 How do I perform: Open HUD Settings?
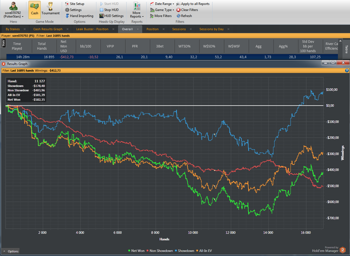click(x=111, y=16)
